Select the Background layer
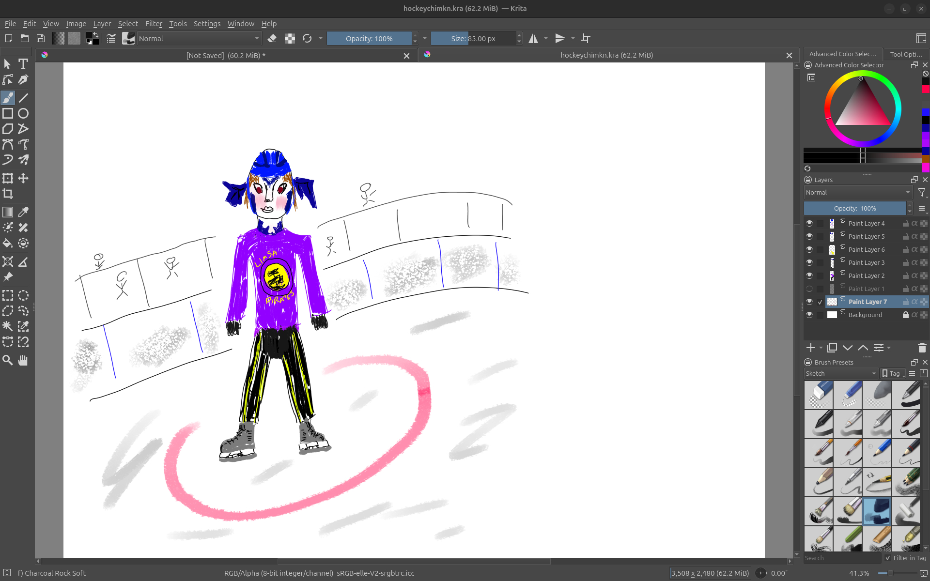The width and height of the screenshot is (930, 581). [x=865, y=315]
